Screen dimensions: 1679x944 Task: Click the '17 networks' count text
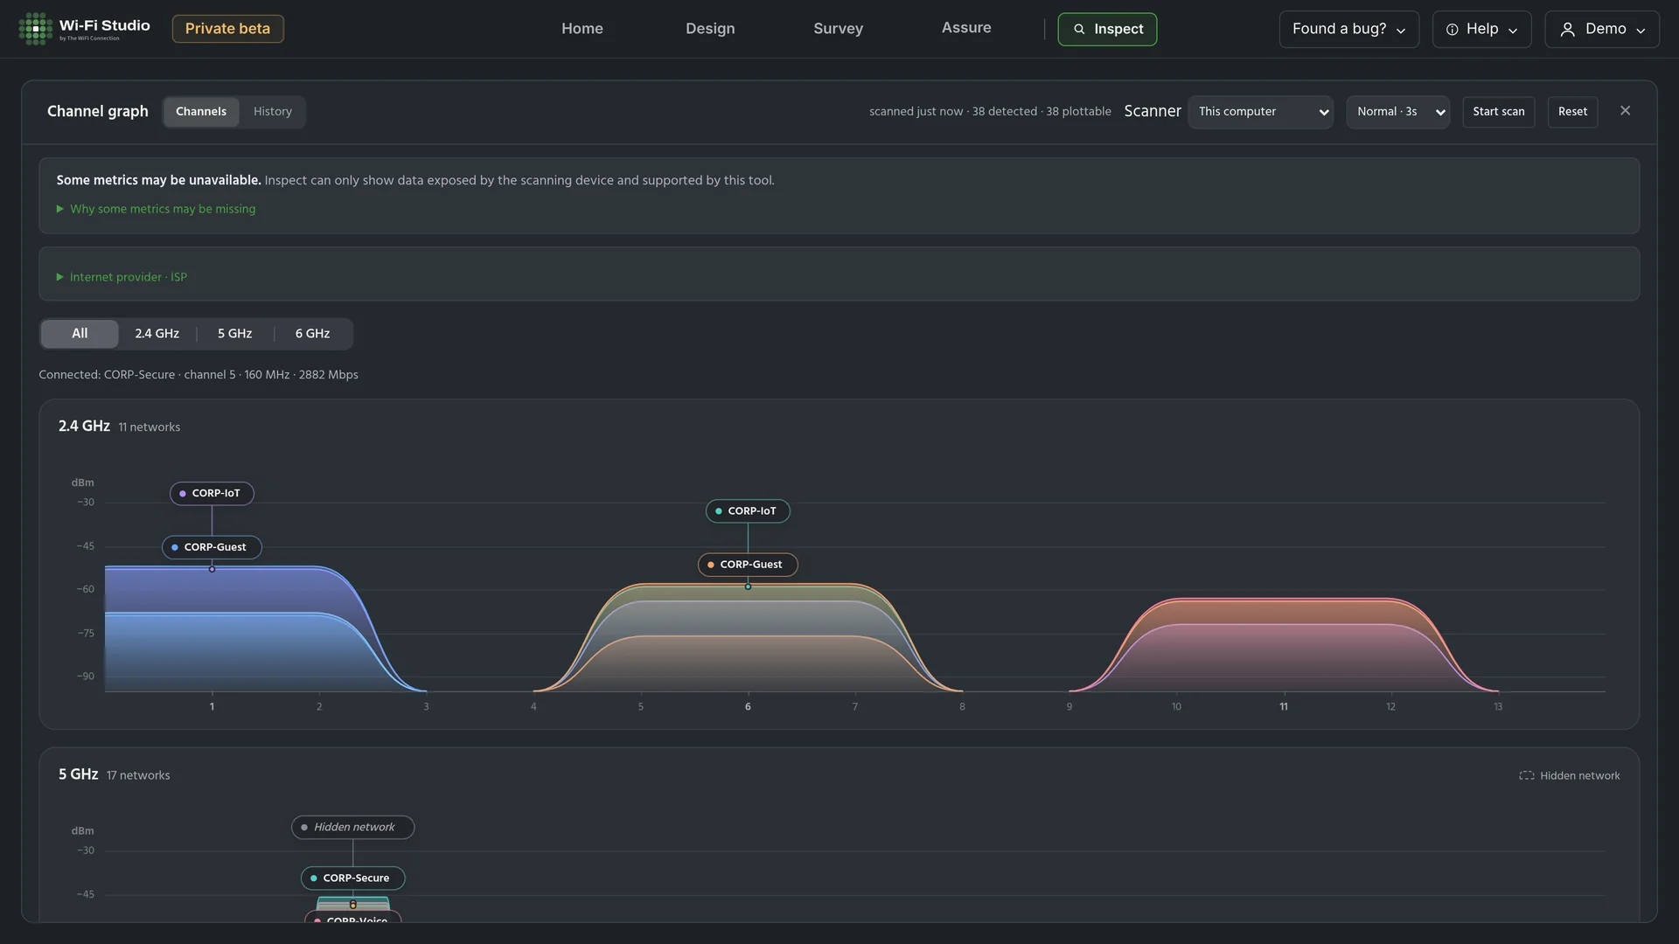tap(138, 775)
